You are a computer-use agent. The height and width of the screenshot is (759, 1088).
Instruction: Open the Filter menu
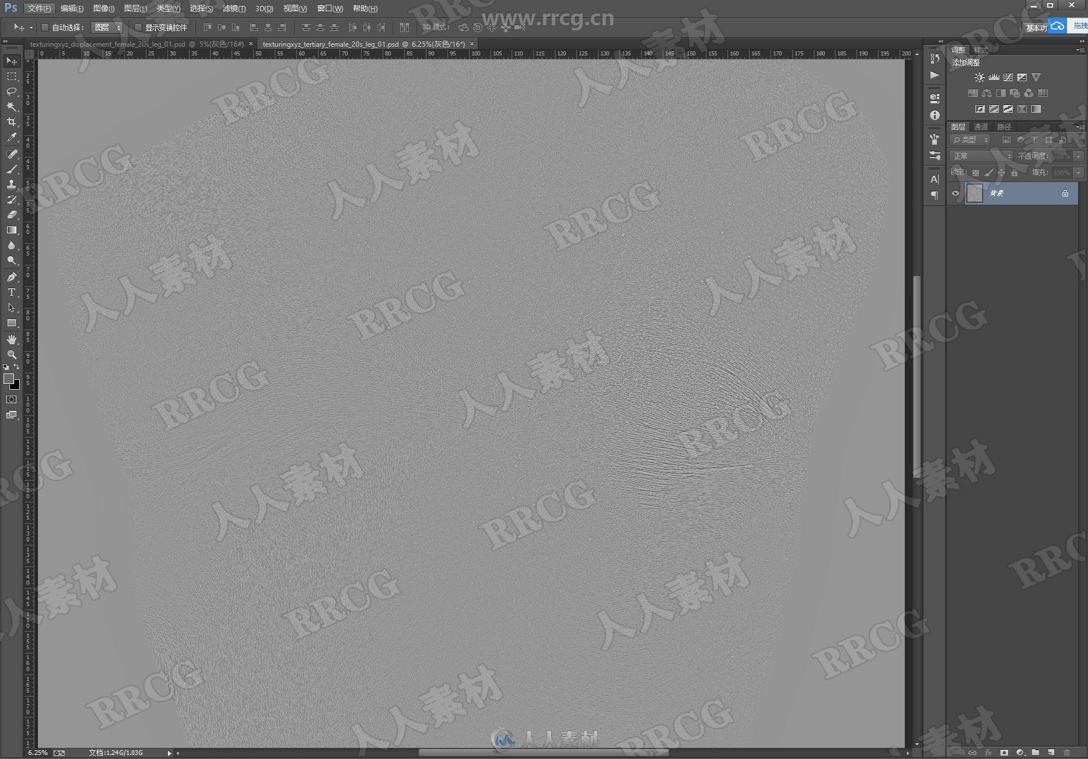234,9
